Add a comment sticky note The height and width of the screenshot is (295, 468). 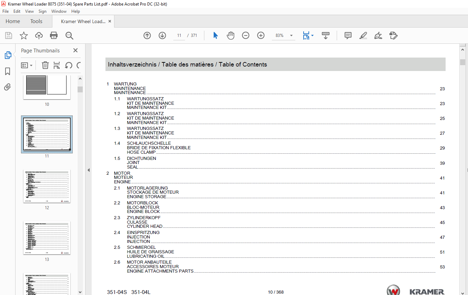348,35
